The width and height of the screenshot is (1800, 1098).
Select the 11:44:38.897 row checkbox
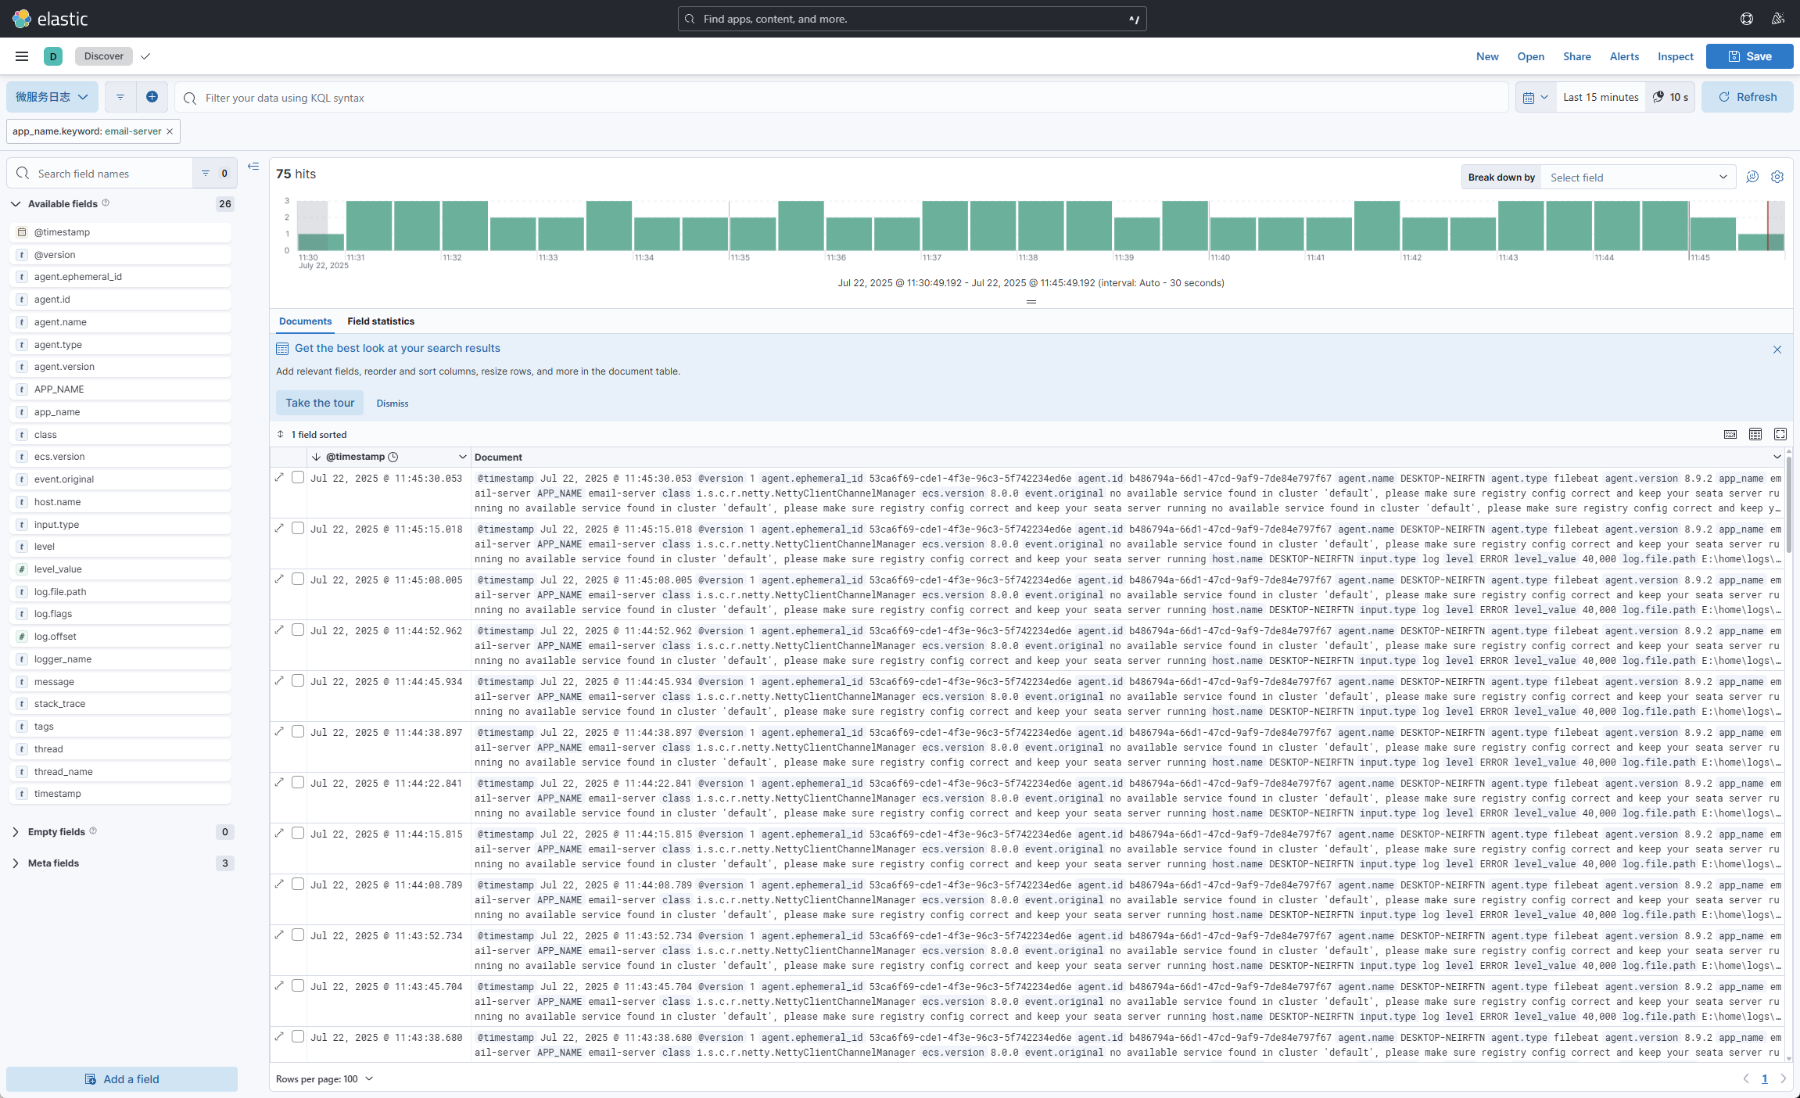point(298,731)
